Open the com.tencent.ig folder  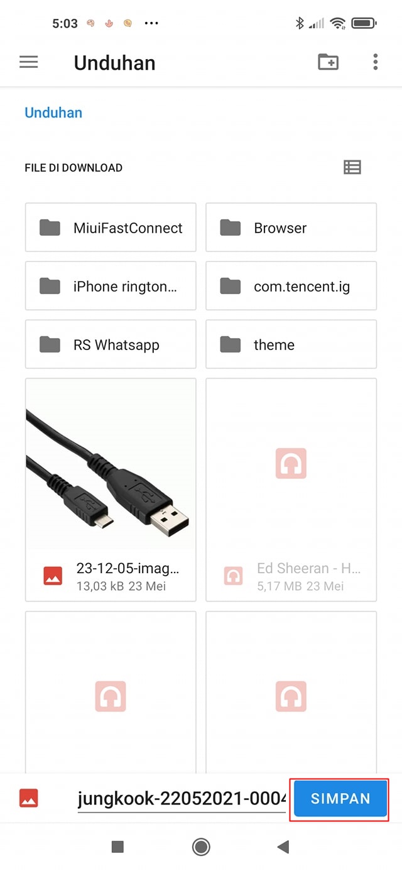point(291,286)
